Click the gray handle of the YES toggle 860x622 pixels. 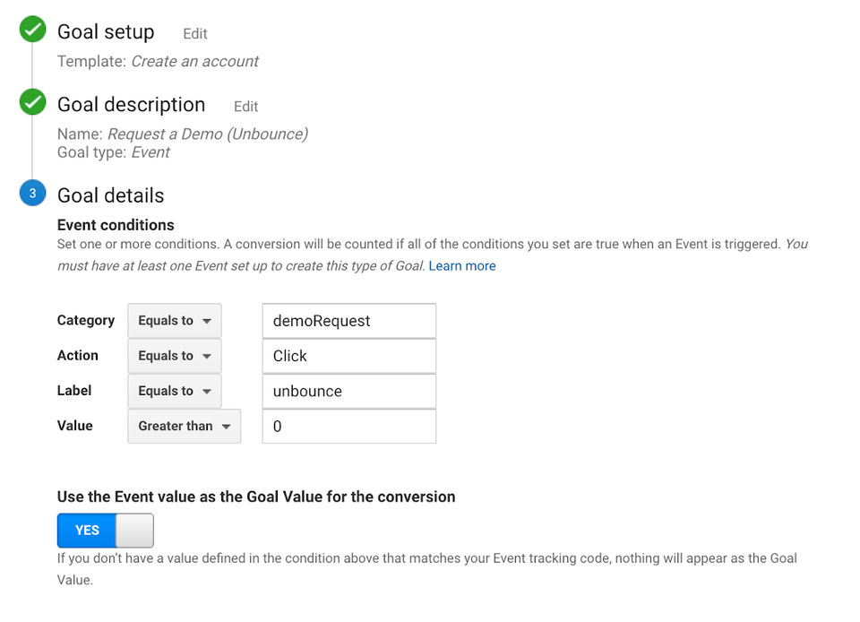(135, 531)
